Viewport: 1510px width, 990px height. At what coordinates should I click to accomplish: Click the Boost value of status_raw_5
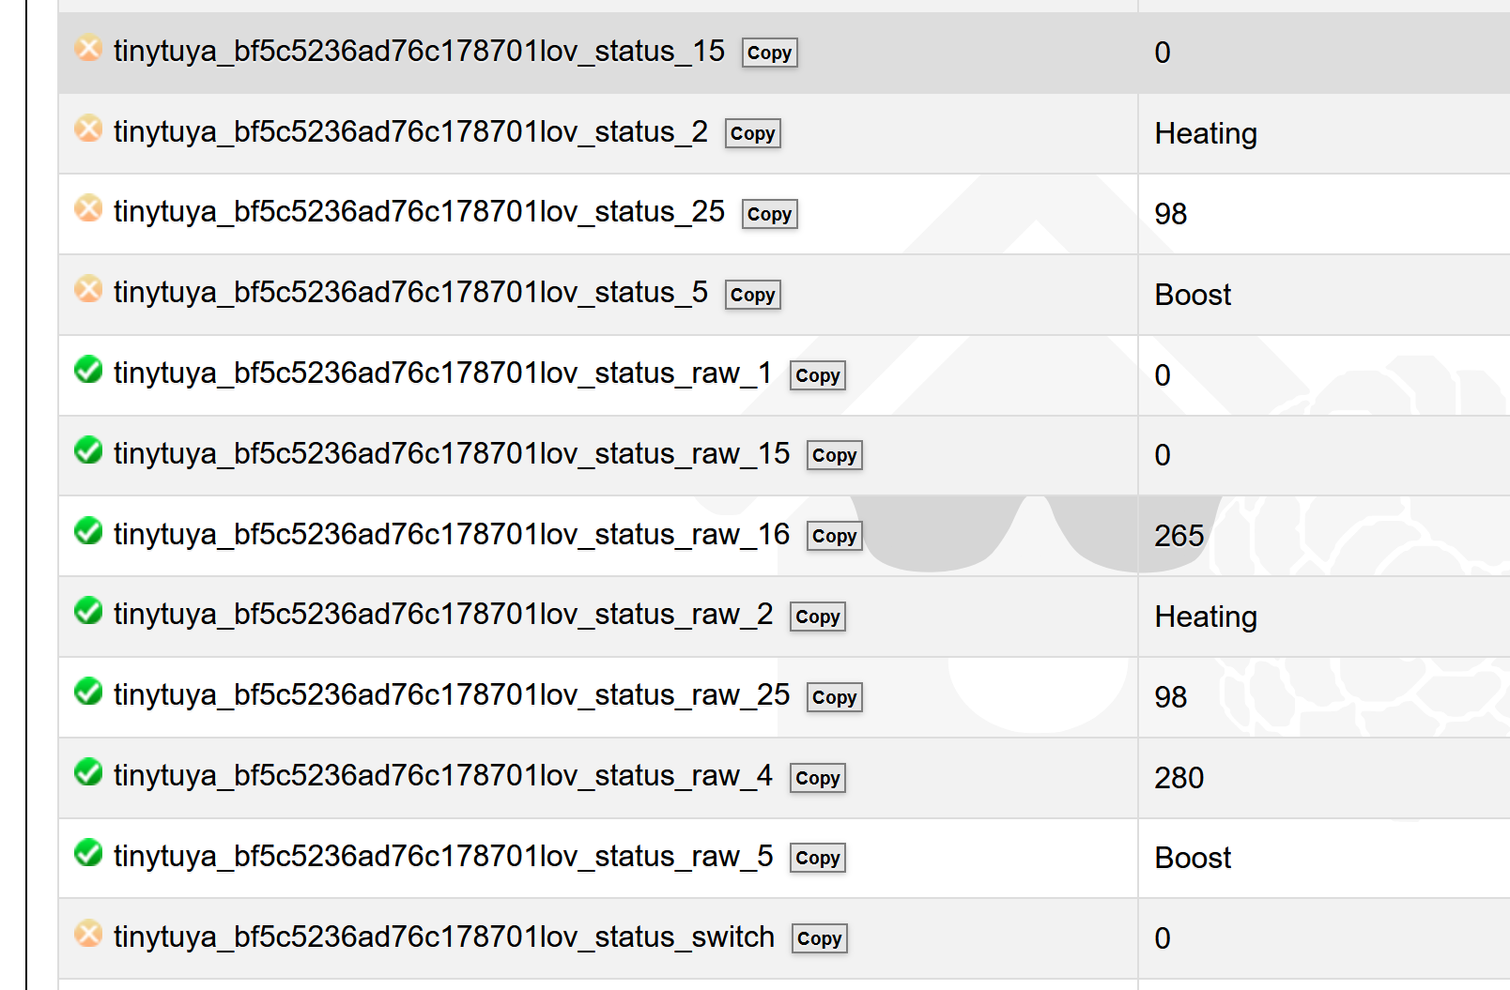click(1192, 859)
